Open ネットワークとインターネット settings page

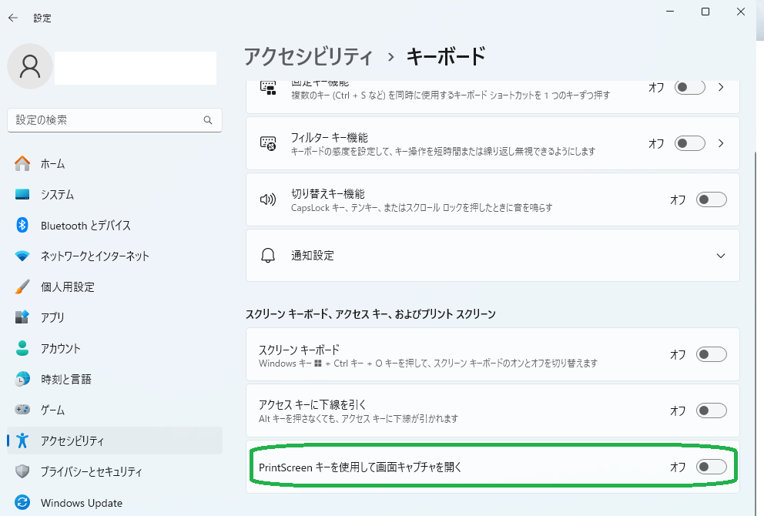point(94,256)
